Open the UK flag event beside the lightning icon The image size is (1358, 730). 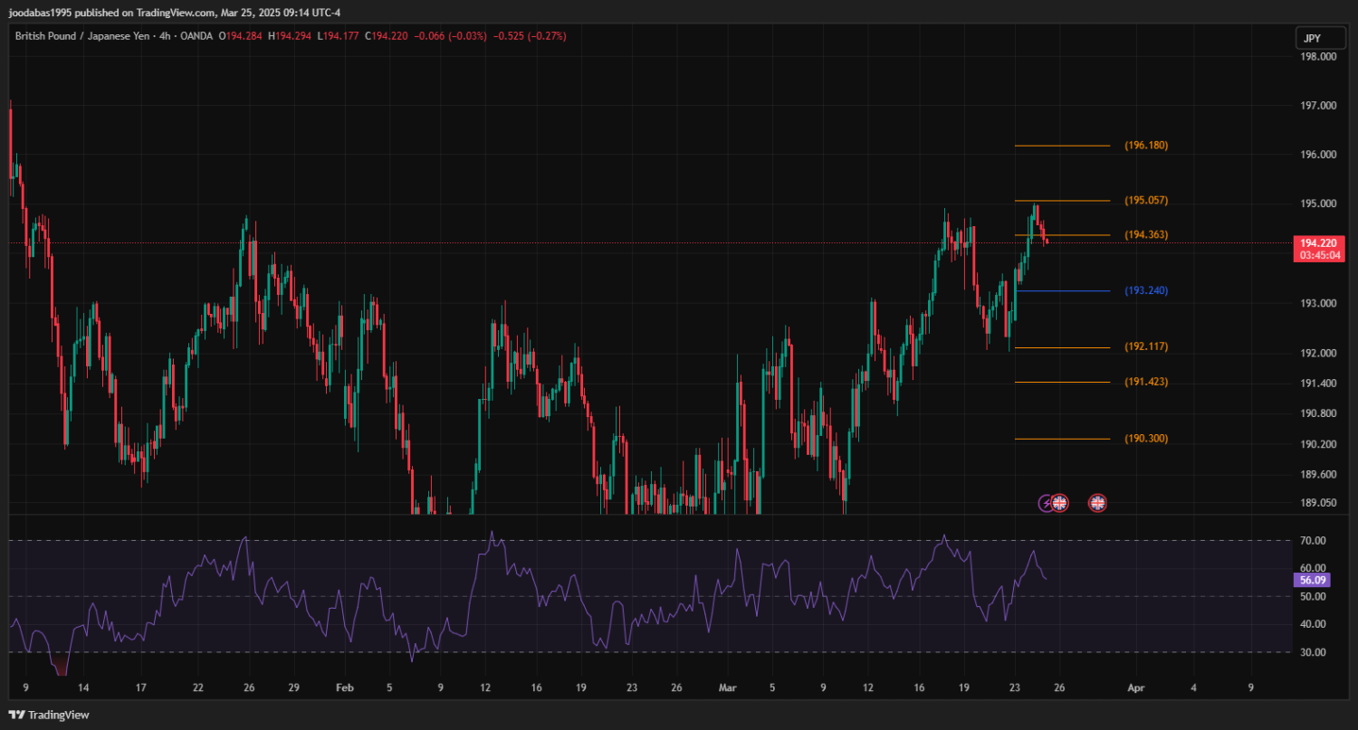pos(1059,502)
